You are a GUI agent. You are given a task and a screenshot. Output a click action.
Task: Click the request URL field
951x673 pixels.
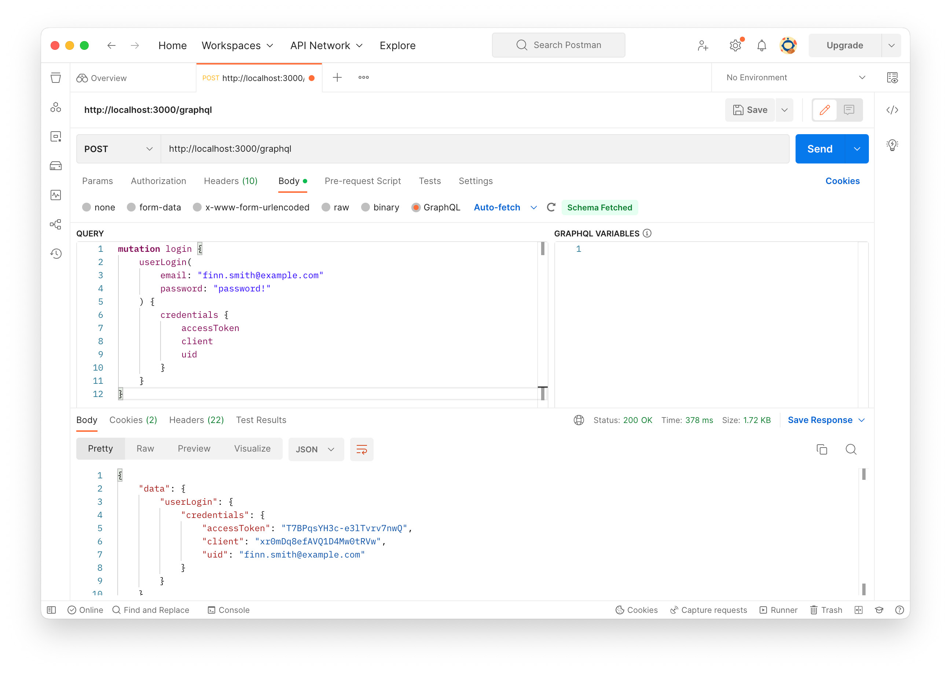click(474, 149)
